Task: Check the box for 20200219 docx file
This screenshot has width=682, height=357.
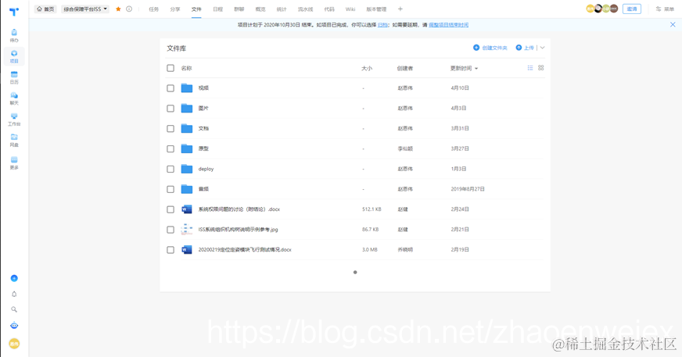Action: [170, 250]
